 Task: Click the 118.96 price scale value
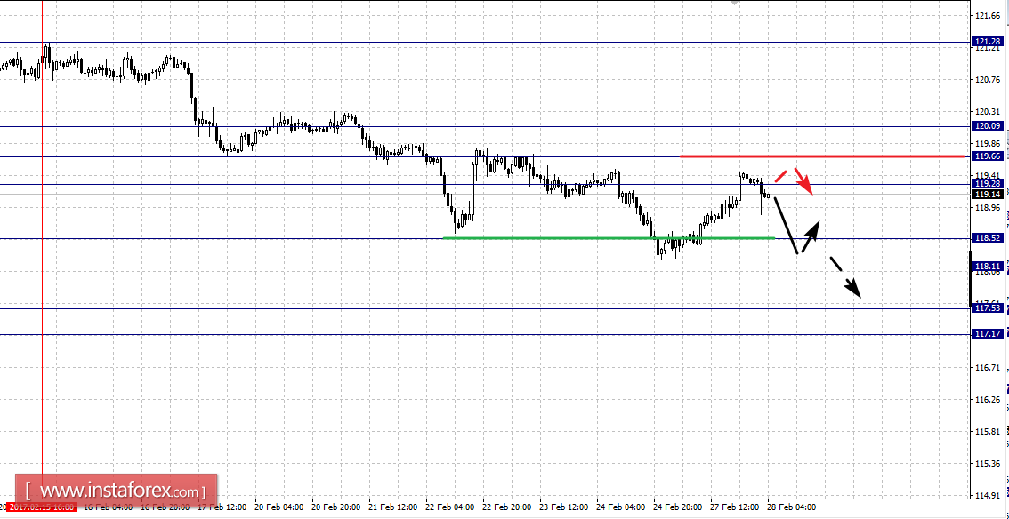988,208
